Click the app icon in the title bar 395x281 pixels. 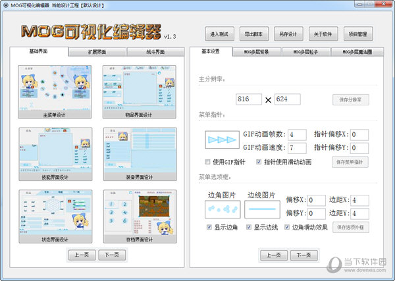pyautogui.click(x=6, y=5)
